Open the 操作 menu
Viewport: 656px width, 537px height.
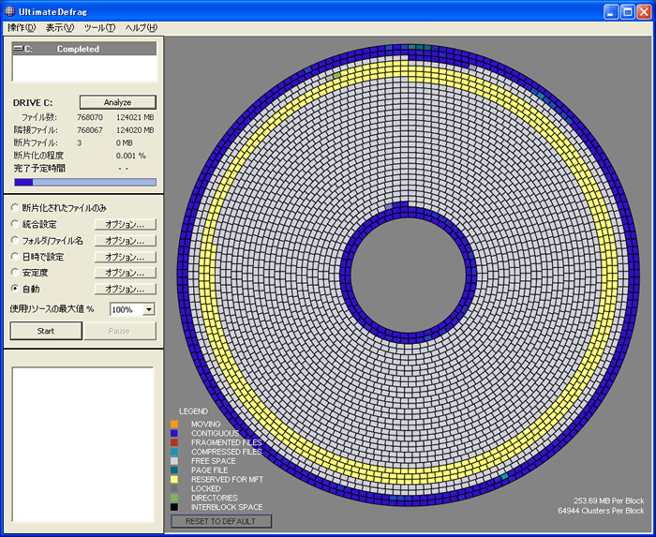21,28
